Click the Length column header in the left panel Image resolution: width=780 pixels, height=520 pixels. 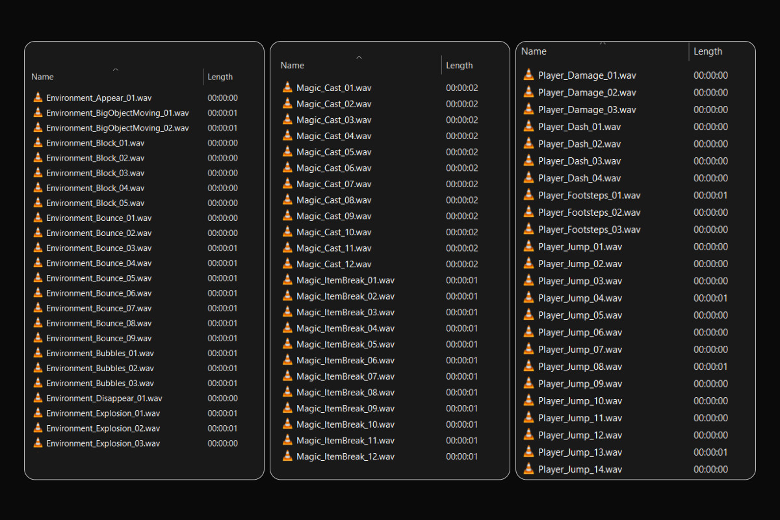click(220, 76)
